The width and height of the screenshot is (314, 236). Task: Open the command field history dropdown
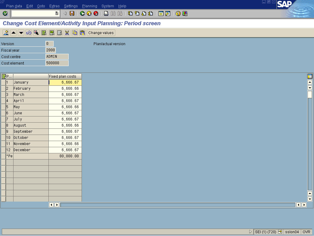[56, 14]
